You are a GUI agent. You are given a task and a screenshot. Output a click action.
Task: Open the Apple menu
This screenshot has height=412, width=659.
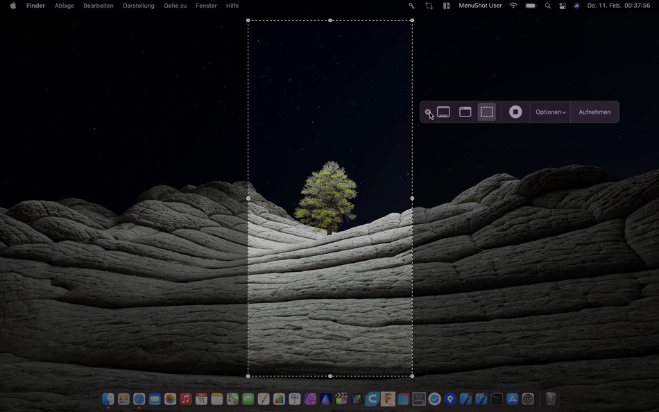coord(13,6)
